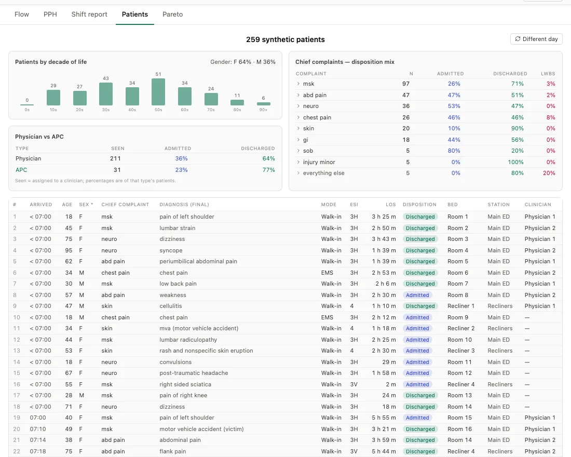Click the right sided sciatica diagnosis
This screenshot has width=571, height=457.
coord(185,384)
